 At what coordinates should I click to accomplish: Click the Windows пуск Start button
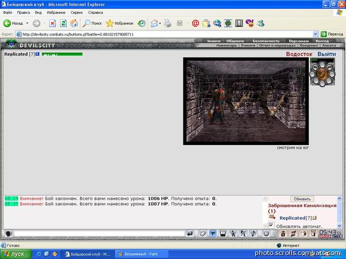click(x=16, y=254)
